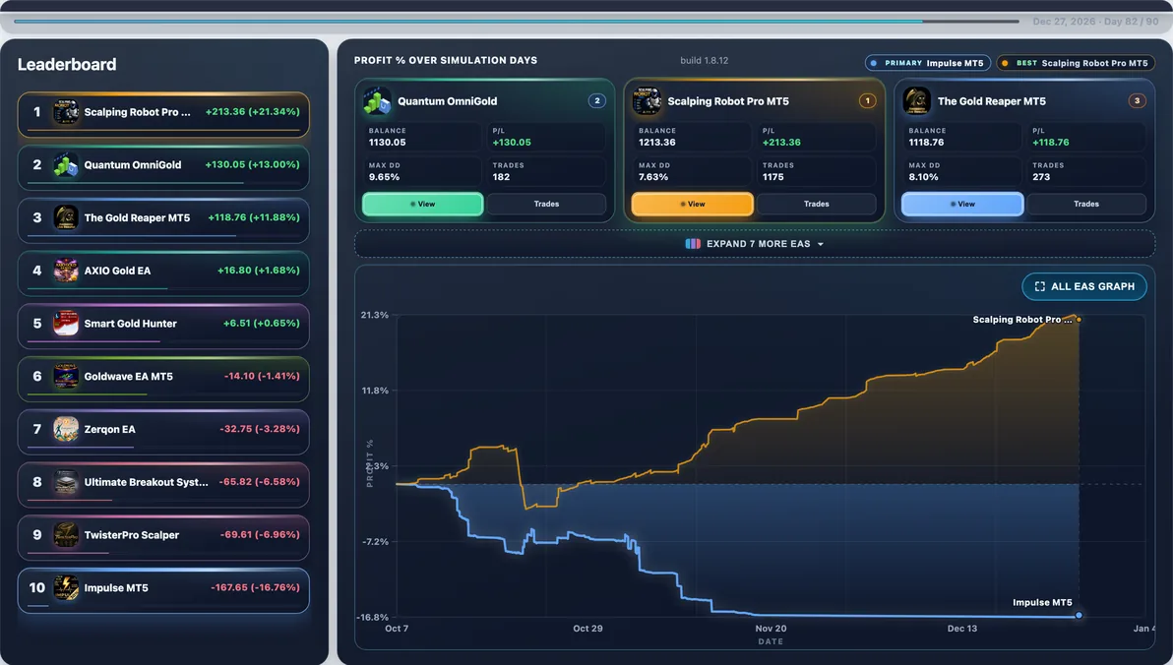Click the Scalping Robot Pro leaderboard icon
This screenshot has height=665, width=1173.
(66, 112)
